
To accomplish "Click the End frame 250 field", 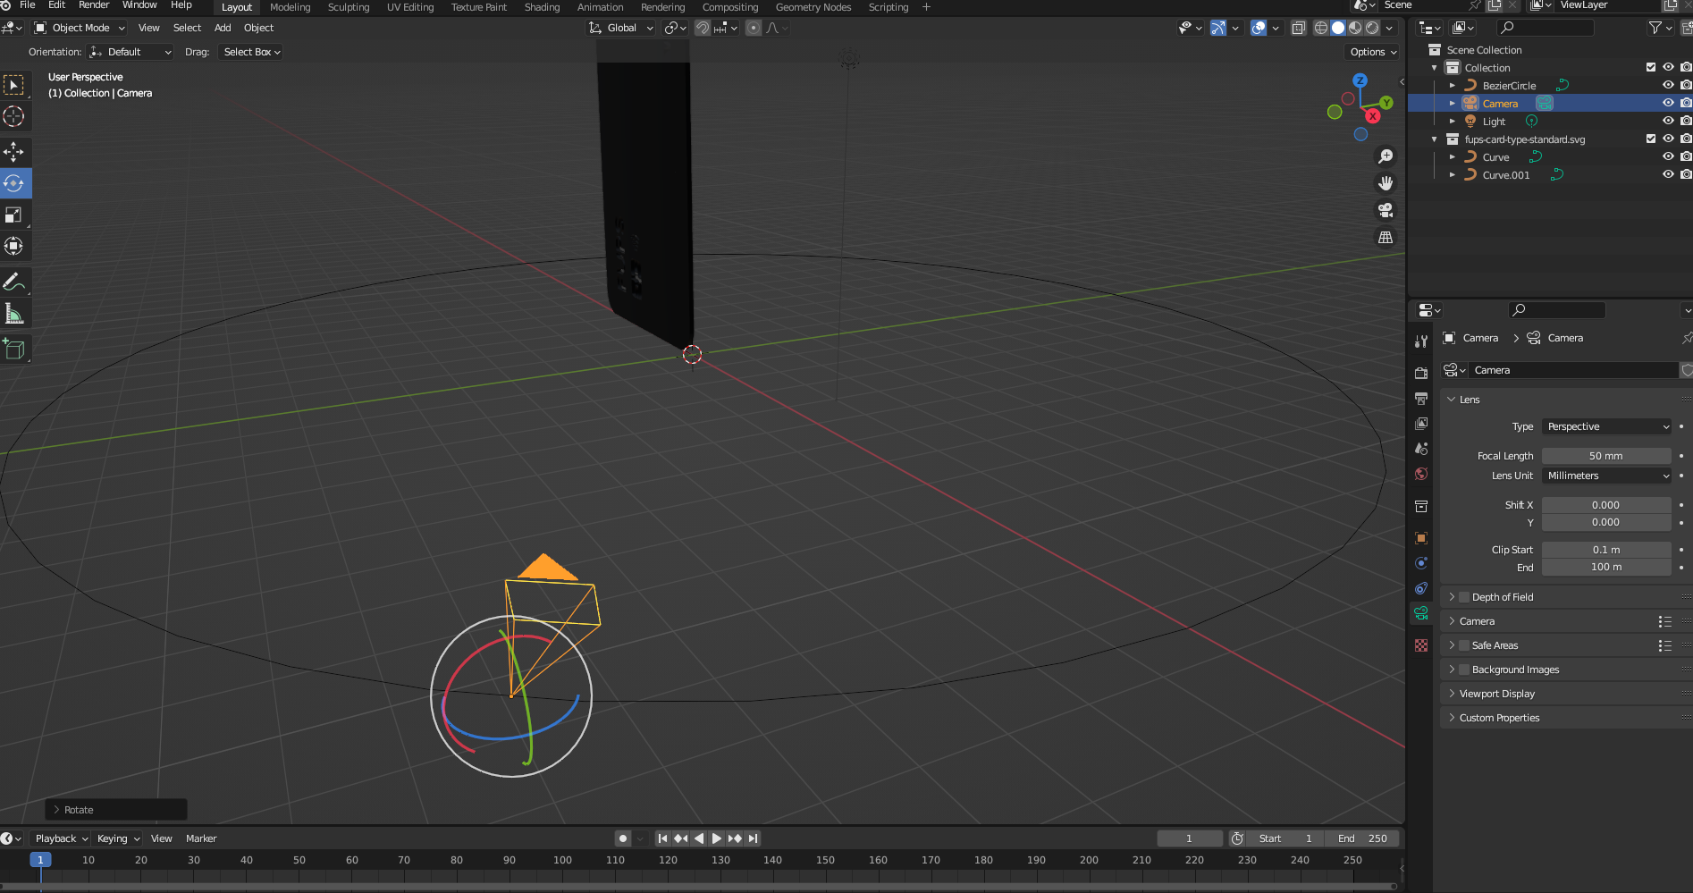I will 1362,838.
